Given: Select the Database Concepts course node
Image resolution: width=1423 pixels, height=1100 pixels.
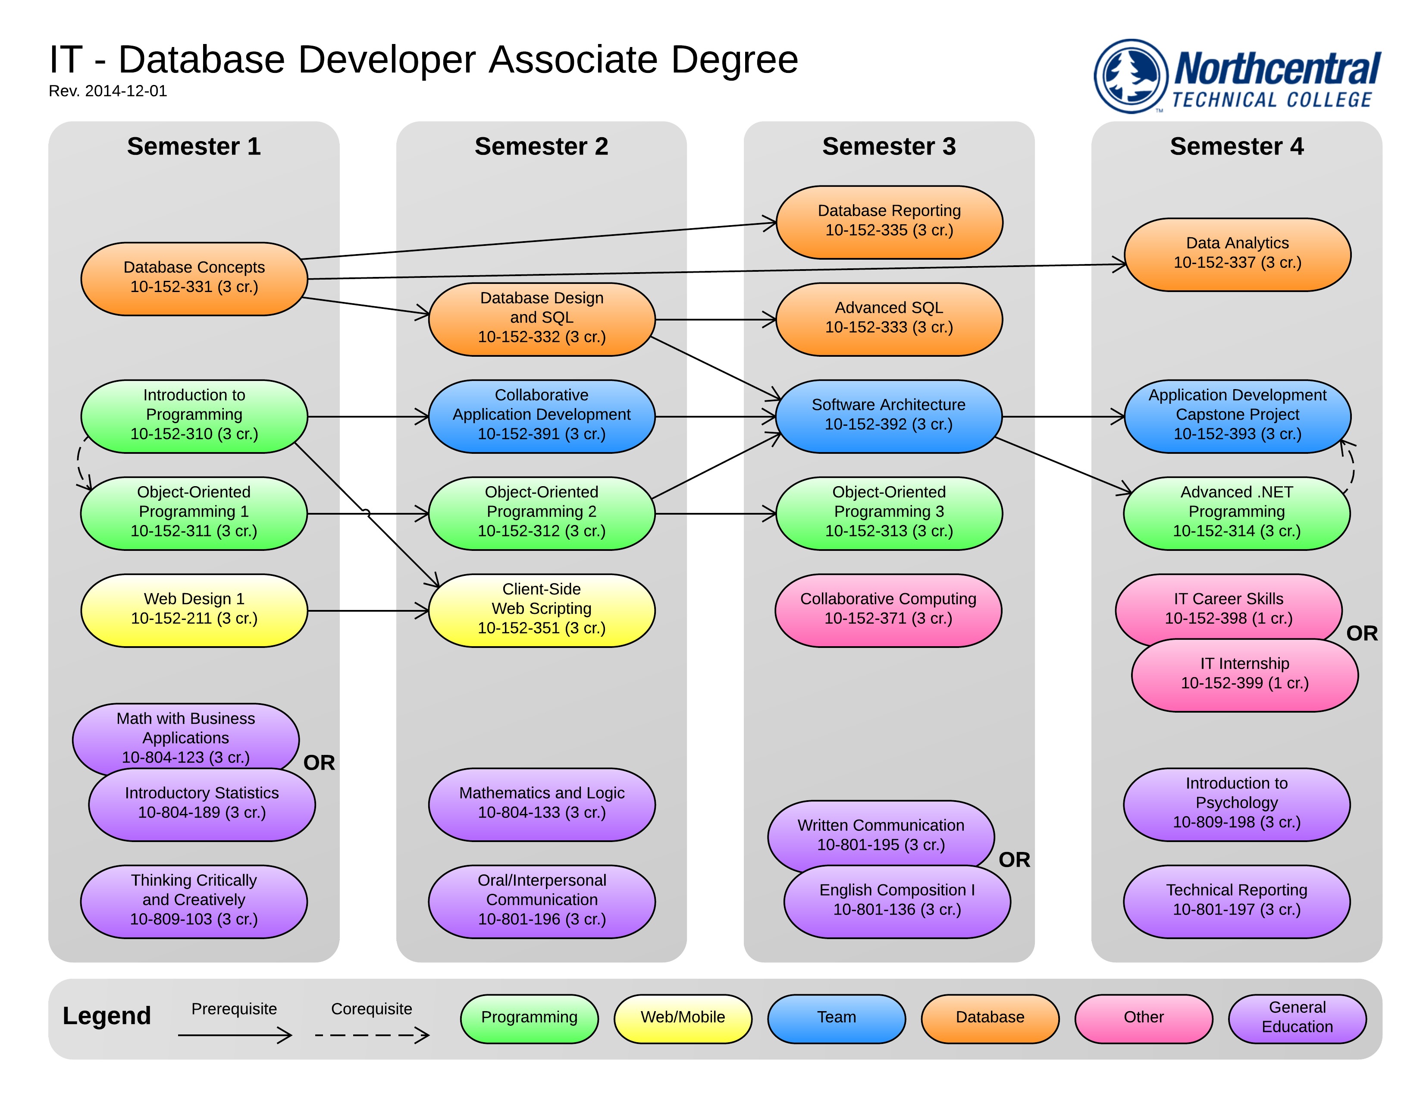Looking at the screenshot, I should pos(194,278).
